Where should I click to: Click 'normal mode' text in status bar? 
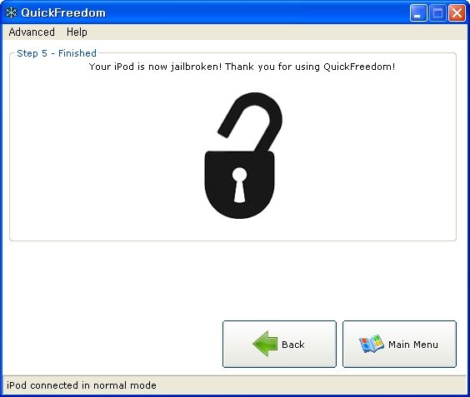(x=125, y=385)
